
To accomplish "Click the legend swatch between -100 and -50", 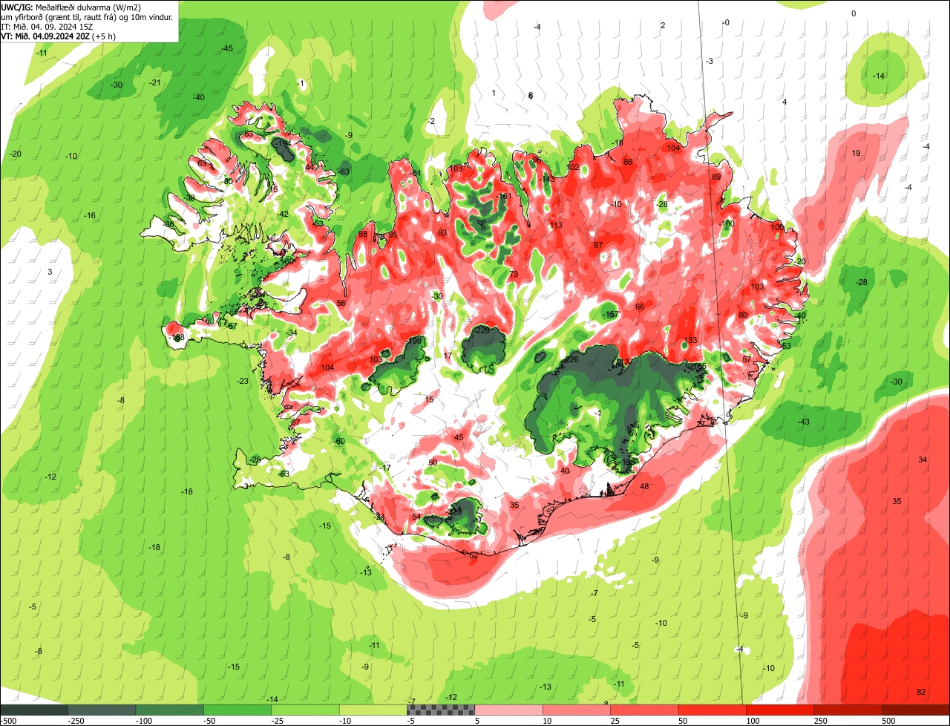I will pos(170,710).
